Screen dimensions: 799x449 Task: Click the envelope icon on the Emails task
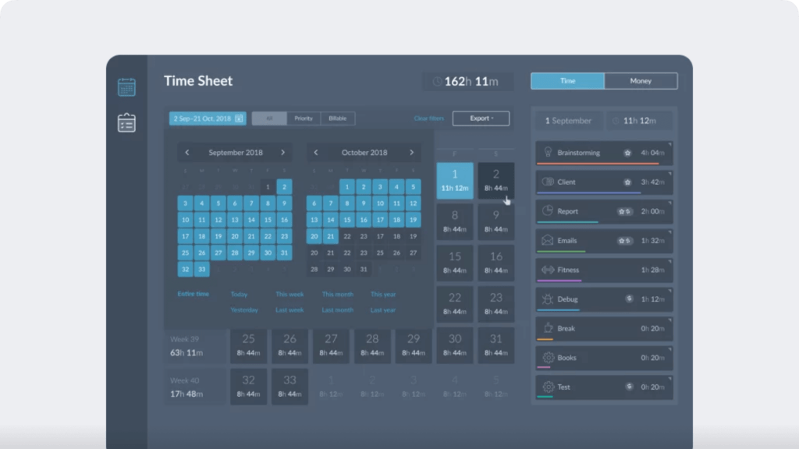(x=548, y=241)
